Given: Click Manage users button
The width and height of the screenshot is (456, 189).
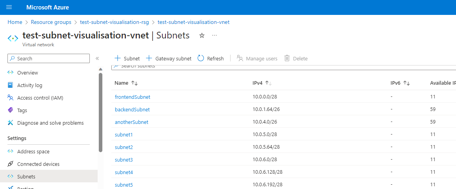Looking at the screenshot, I should [257, 58].
